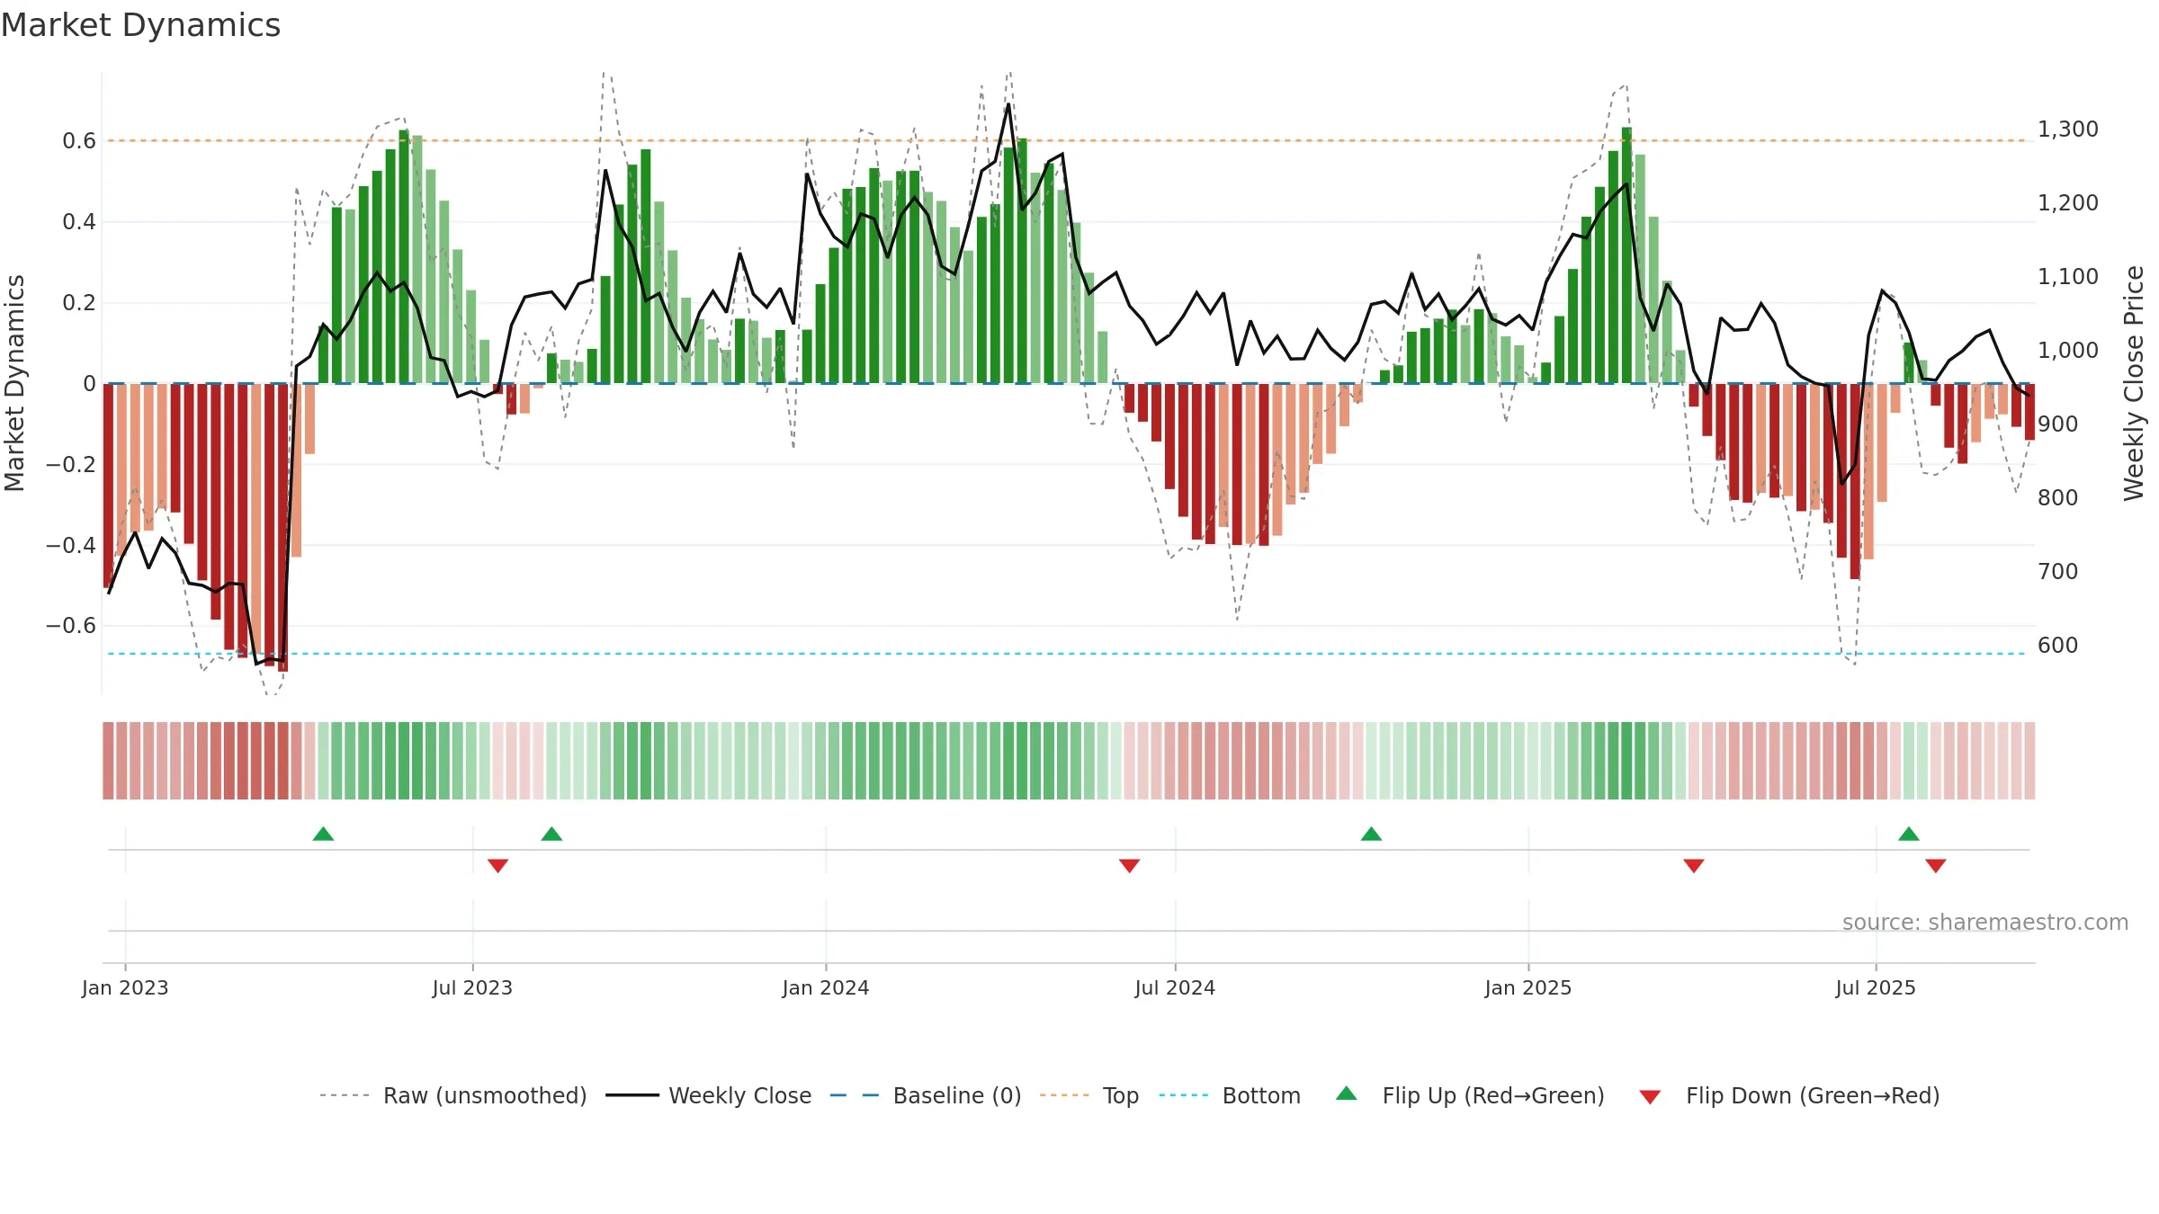The image size is (2159, 1214).
Task: Click the 800 price tick on the right axis
Action: (2058, 498)
